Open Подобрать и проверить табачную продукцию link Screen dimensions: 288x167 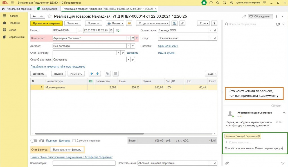[x=58, y=67]
